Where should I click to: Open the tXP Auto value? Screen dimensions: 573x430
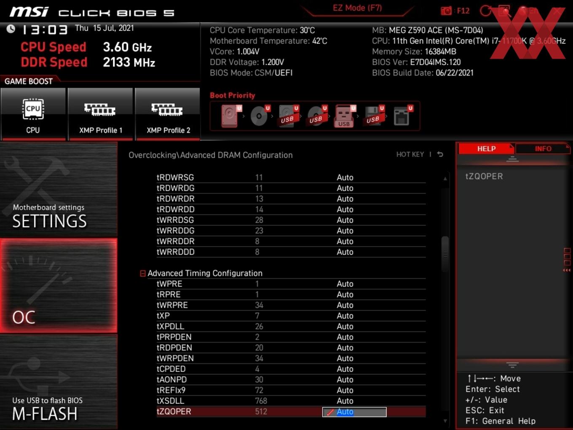click(x=345, y=316)
